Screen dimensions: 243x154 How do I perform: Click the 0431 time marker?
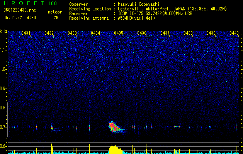[x=26, y=33]
